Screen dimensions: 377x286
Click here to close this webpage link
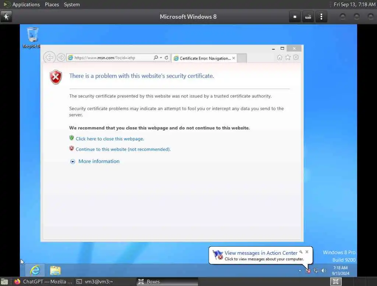pyautogui.click(x=110, y=139)
